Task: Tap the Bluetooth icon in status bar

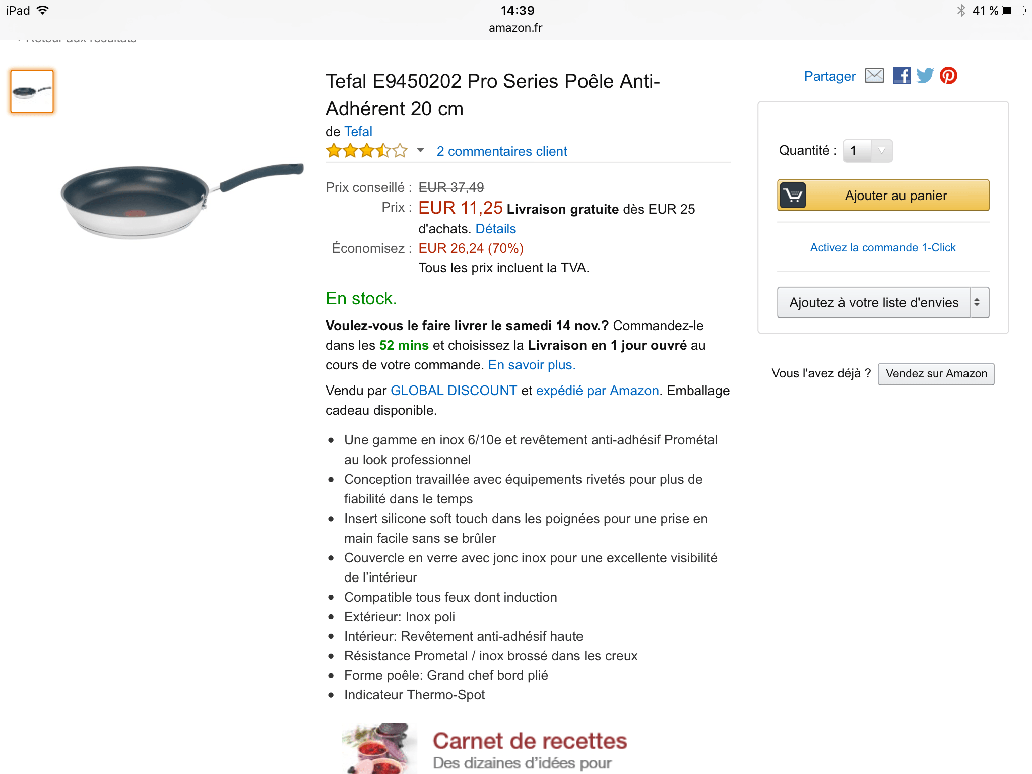Action: [961, 10]
